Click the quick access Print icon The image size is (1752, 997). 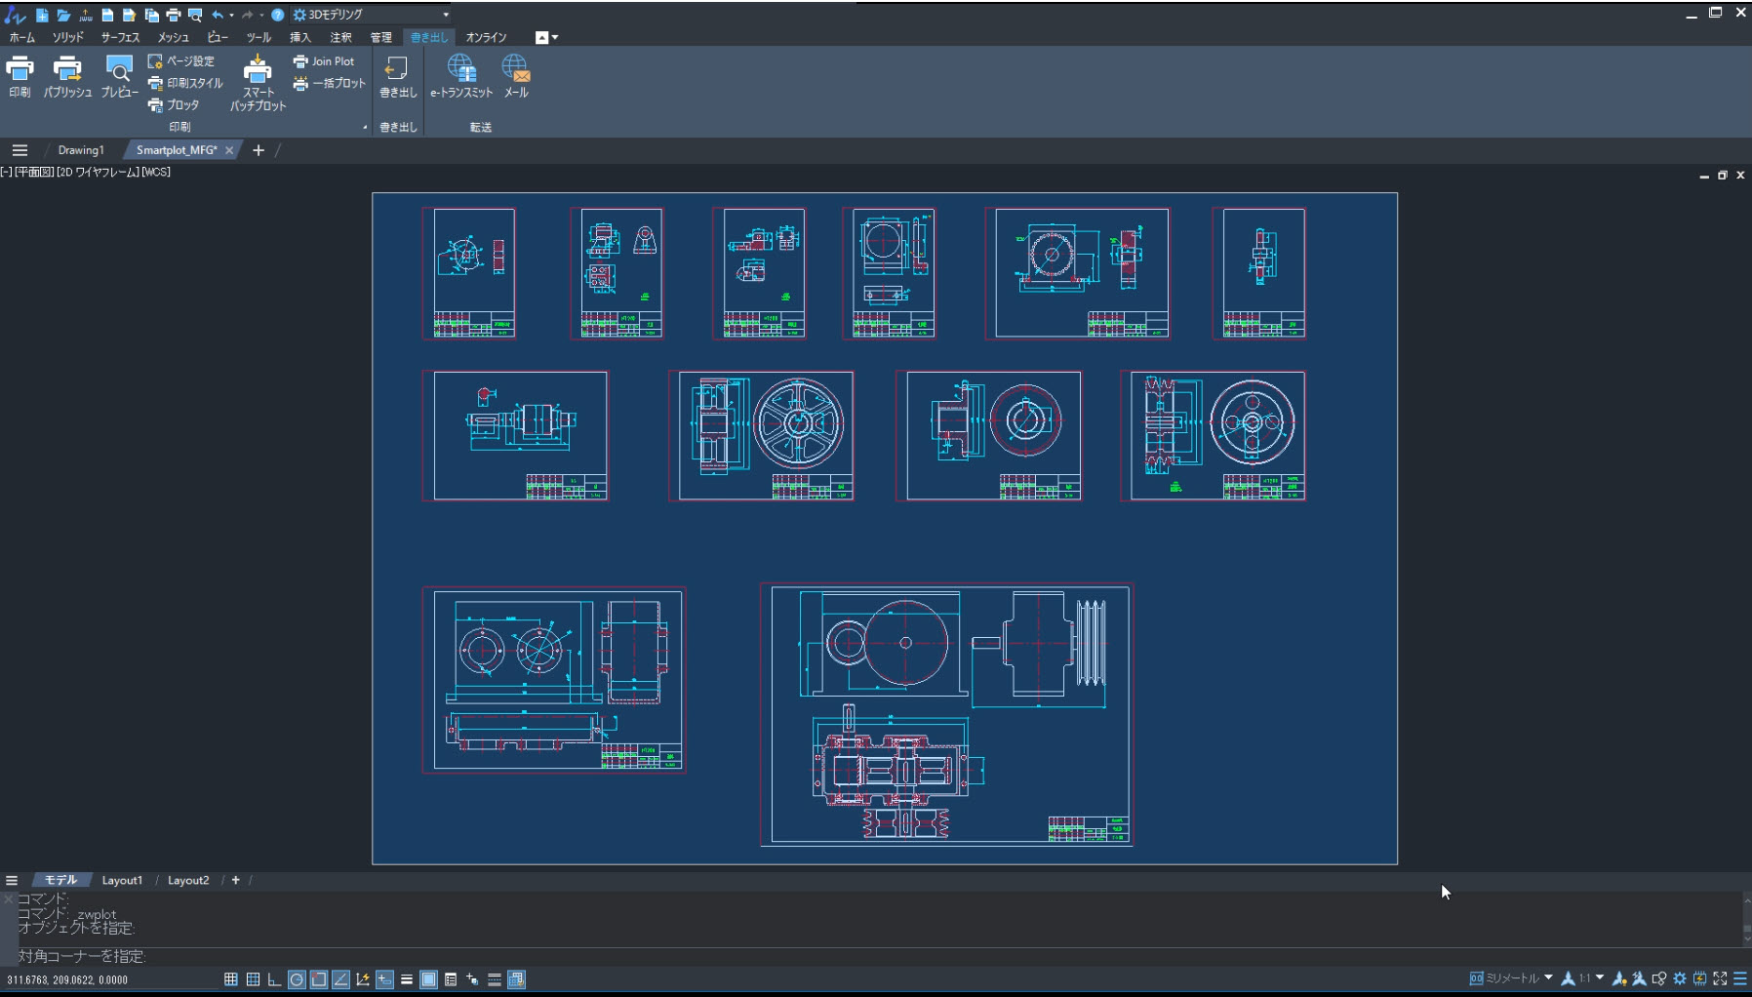pyautogui.click(x=174, y=15)
